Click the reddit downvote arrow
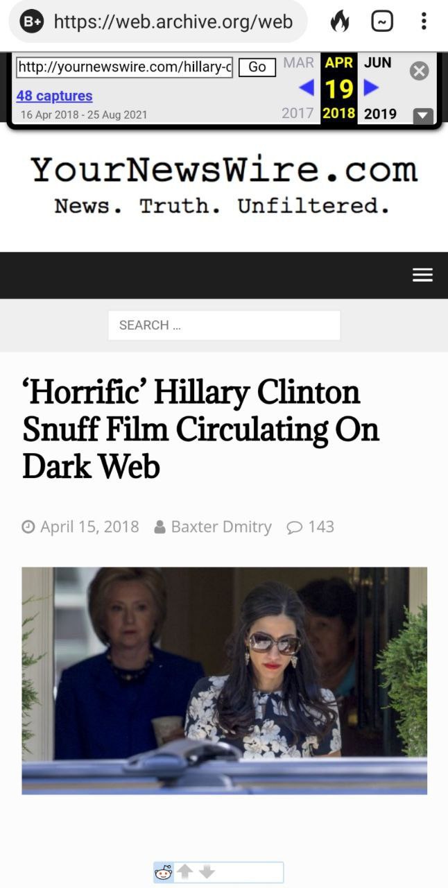Screen dimensions: 448x888 (x=207, y=872)
